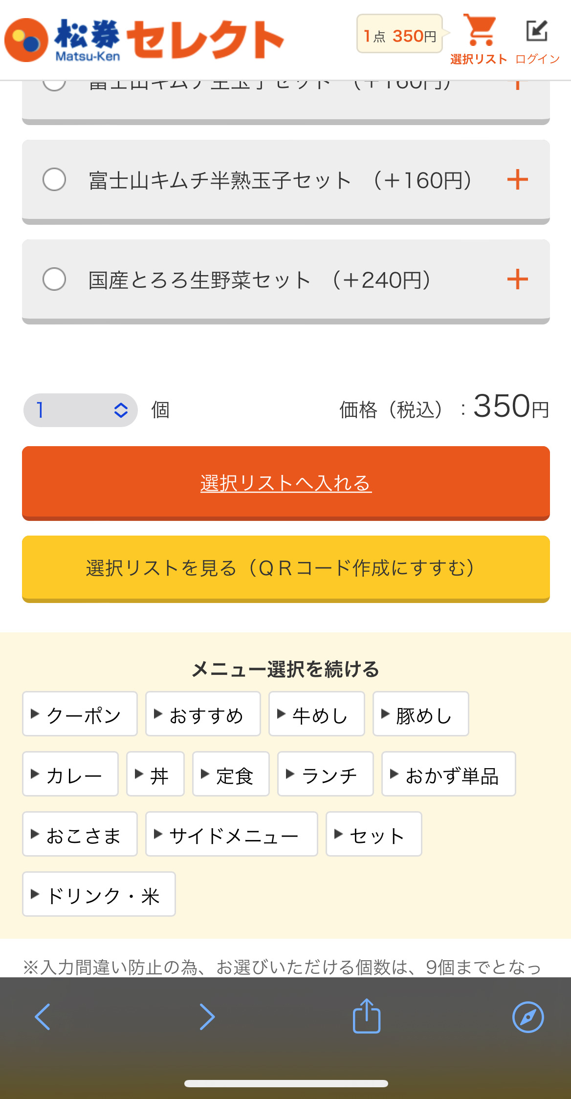The width and height of the screenshot is (571, 1099).
Task: Tap the 1点 350円 cart summary badge
Action: pyautogui.click(x=399, y=34)
